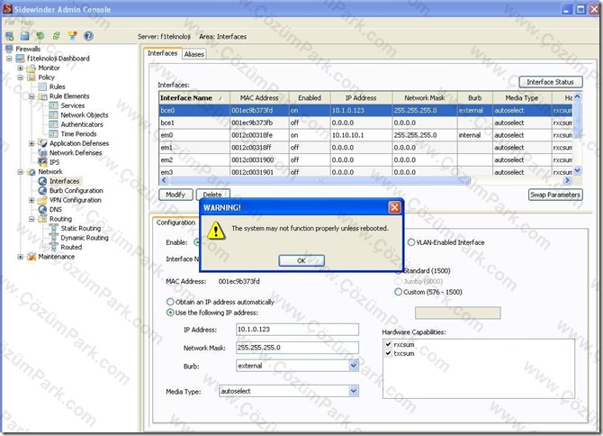Expand the Monitor tree node
Viewport: 603px width, 436px height.
(x=21, y=68)
